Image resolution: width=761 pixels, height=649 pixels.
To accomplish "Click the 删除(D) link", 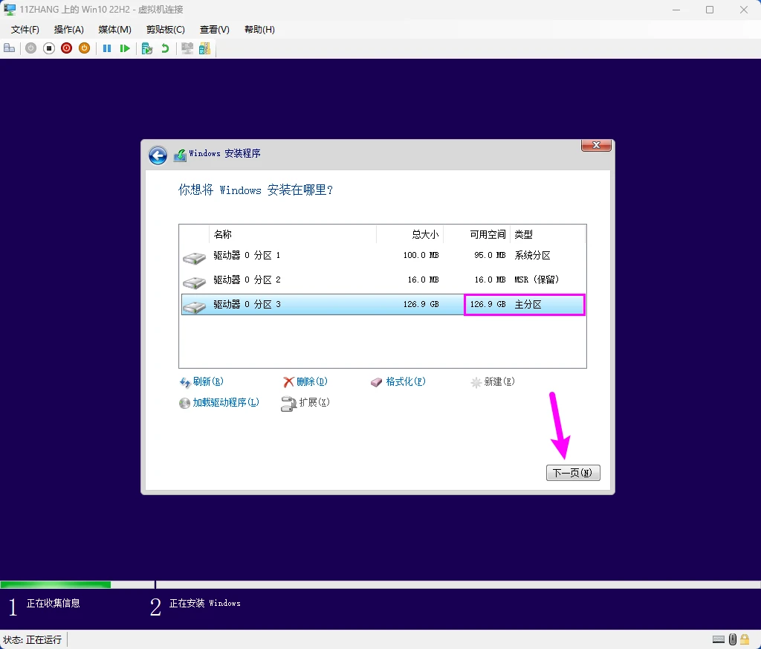I will (x=305, y=381).
